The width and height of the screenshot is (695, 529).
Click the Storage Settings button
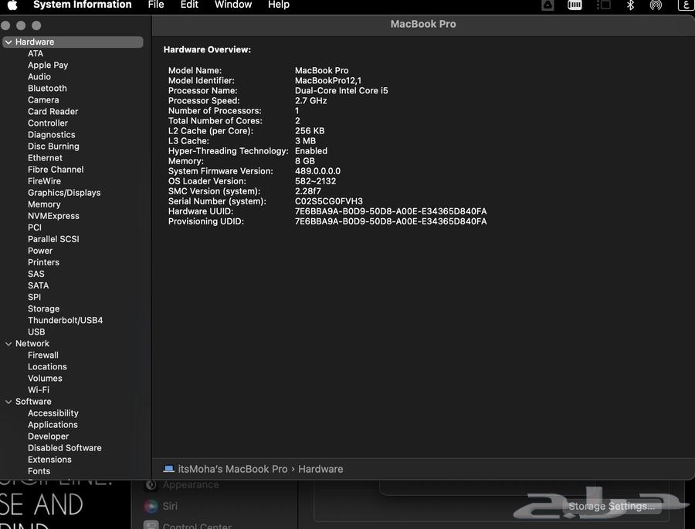pos(611,507)
